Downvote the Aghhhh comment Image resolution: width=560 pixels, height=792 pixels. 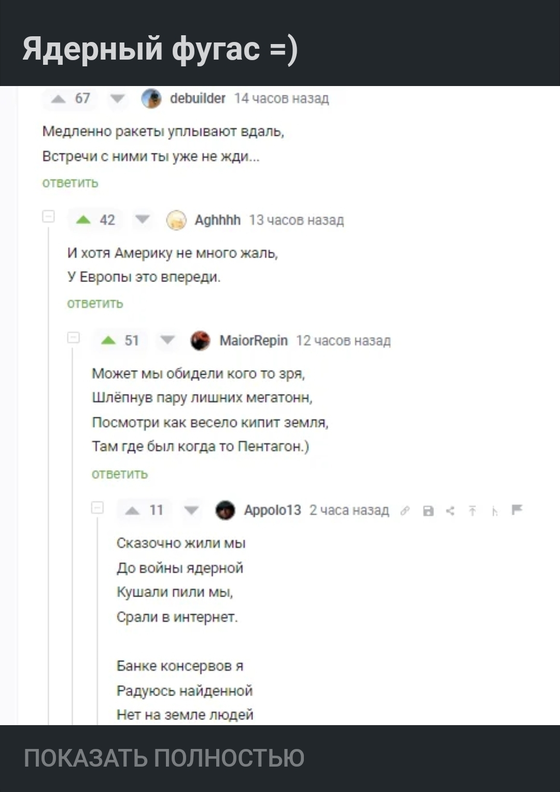(143, 220)
